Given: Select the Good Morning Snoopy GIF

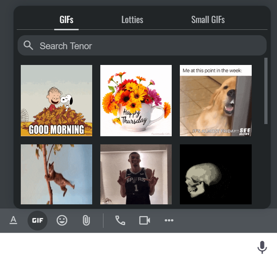Looking at the screenshot, I should pyautogui.click(x=56, y=101).
